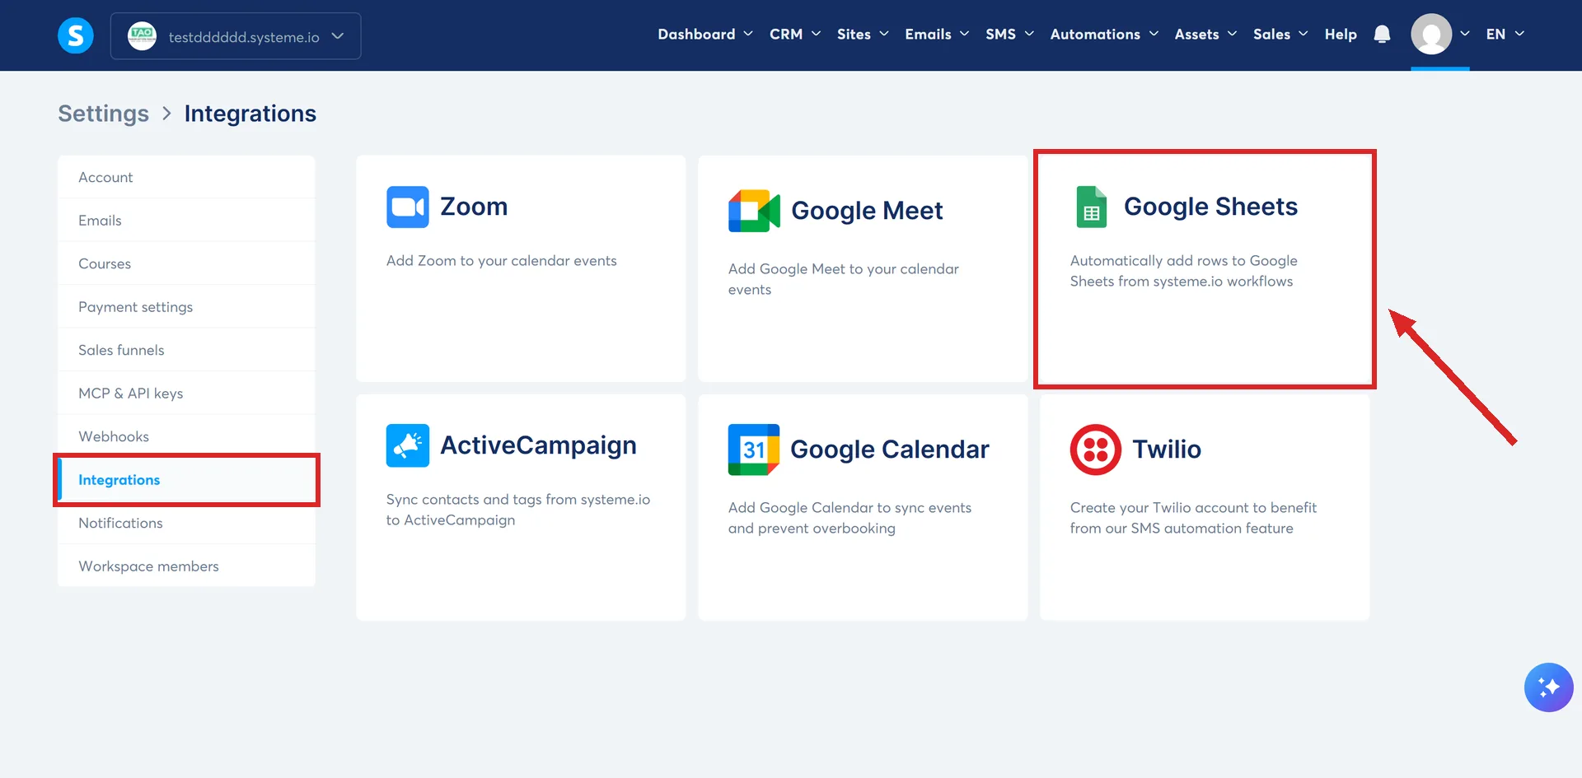Select Integrations in sidebar

(x=186, y=480)
